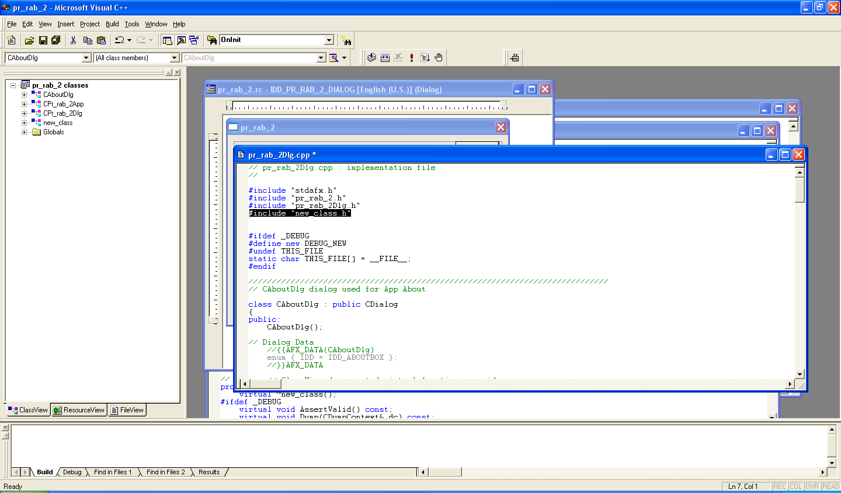Click the pr_rab_2.rc dialog editor title bar
This screenshot has width=841, height=493.
pos(378,89)
